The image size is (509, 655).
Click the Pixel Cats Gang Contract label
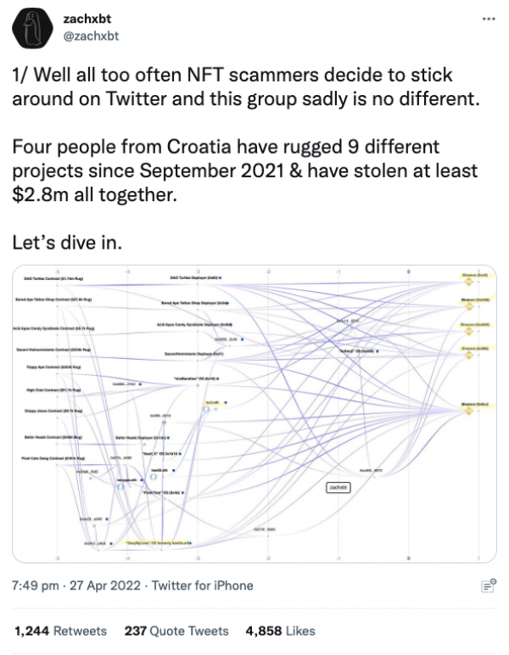(53, 458)
